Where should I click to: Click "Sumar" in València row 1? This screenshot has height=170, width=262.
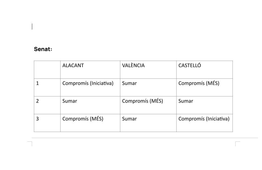(129, 83)
